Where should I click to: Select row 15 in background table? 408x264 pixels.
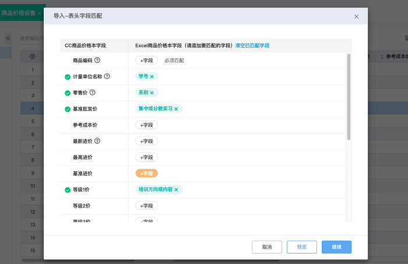coord(33,251)
